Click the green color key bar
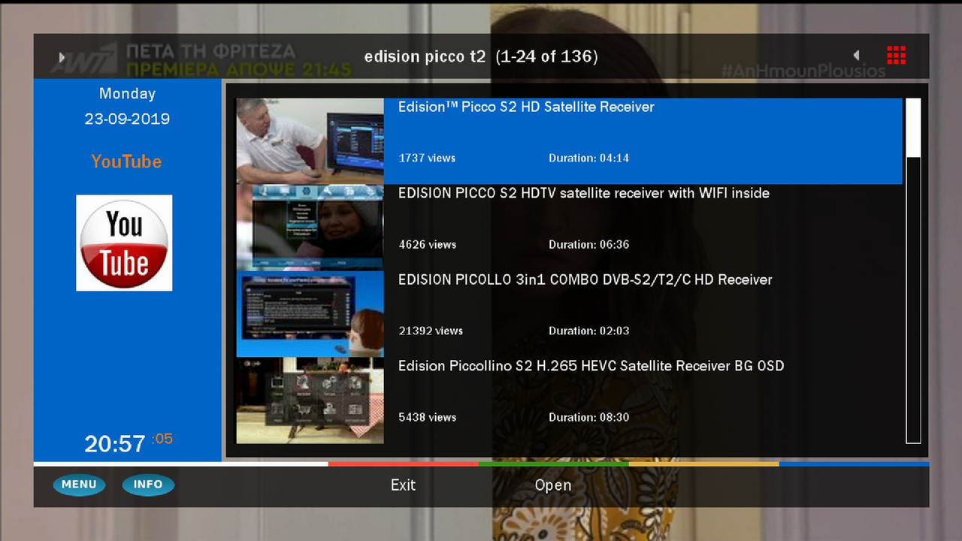The width and height of the screenshot is (962, 541). [x=553, y=464]
